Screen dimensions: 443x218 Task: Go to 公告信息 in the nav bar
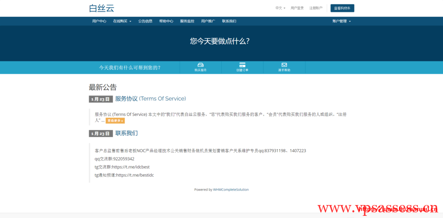click(x=145, y=21)
